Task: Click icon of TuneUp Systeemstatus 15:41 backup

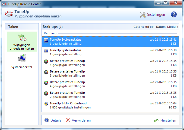Action: (x=46, y=40)
